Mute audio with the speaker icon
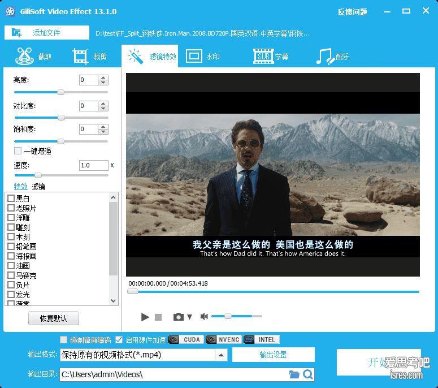This screenshot has width=438, height=388. point(204,316)
